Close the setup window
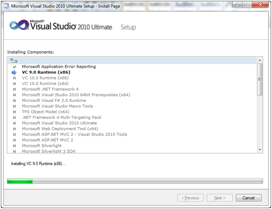Screen dimensions: 272x209 (x=260, y=5)
